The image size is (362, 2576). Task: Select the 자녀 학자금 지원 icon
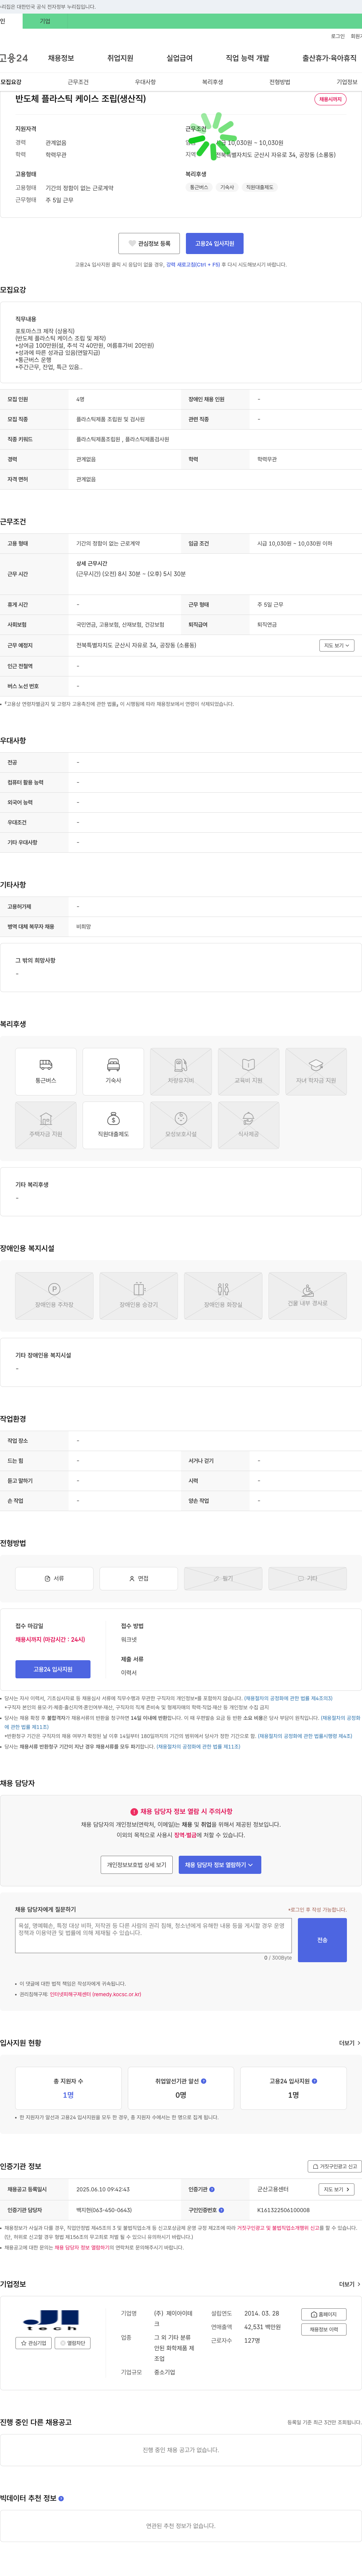pyautogui.click(x=316, y=1070)
